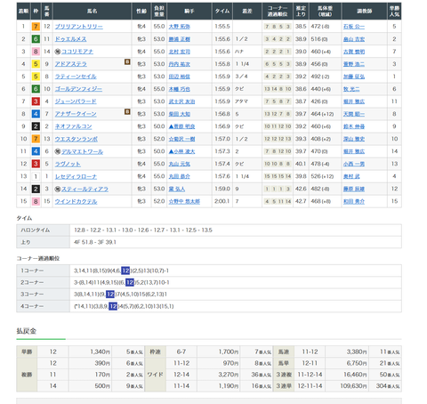This screenshot has height=404, width=427.
Task: Click highlighted 12 in the 4コーナー row
Action: point(113,306)
